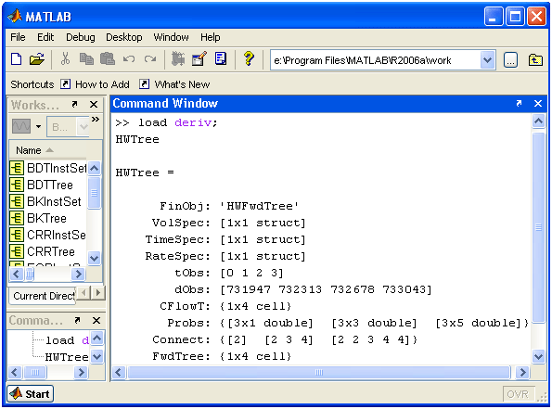Click Workspace horizontal scroll right arrow
This screenshot has width=552, height=409.
click(x=79, y=274)
